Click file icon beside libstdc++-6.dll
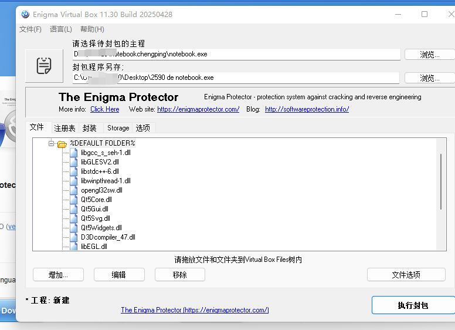Image resolution: width=455 pixels, height=330 pixels. tap(74, 171)
